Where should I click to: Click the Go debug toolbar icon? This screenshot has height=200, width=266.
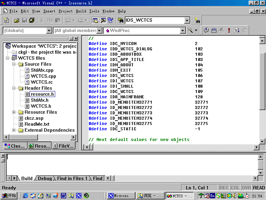[237, 30]
